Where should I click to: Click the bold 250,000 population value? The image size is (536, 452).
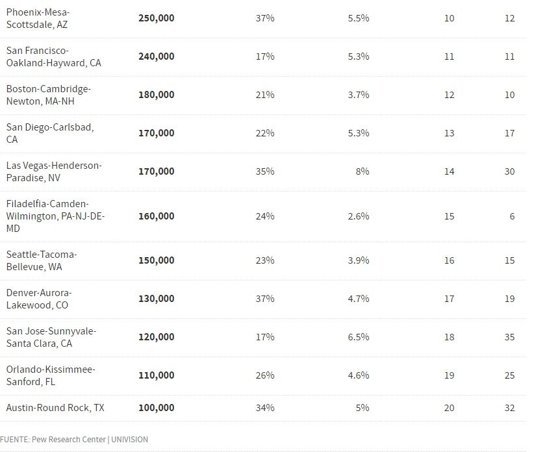click(x=156, y=18)
